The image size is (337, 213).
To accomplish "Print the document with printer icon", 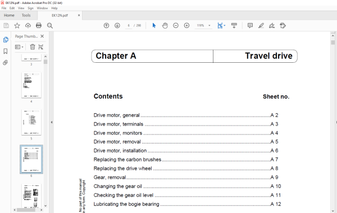I will (39, 26).
